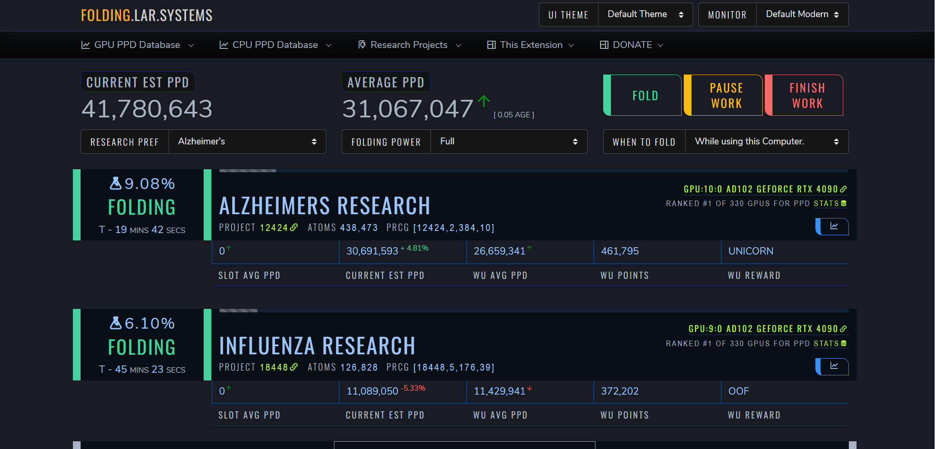Click the FOLDING.LAR.SYSTEMS logo

(147, 15)
